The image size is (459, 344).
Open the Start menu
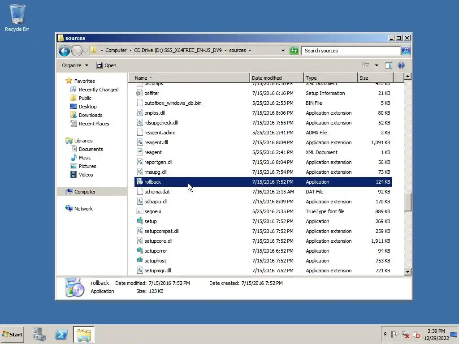click(12, 334)
